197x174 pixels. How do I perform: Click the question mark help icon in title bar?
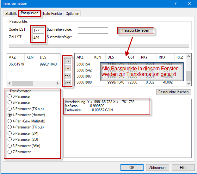pos(175,3)
